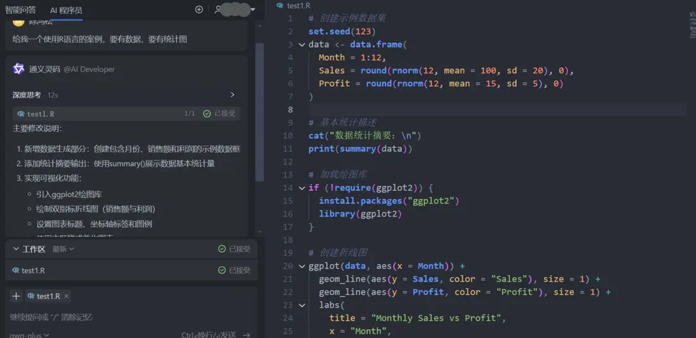Click the 已接受 status beside workspace test1.R
Screen dimensions: 696x338
point(235,271)
